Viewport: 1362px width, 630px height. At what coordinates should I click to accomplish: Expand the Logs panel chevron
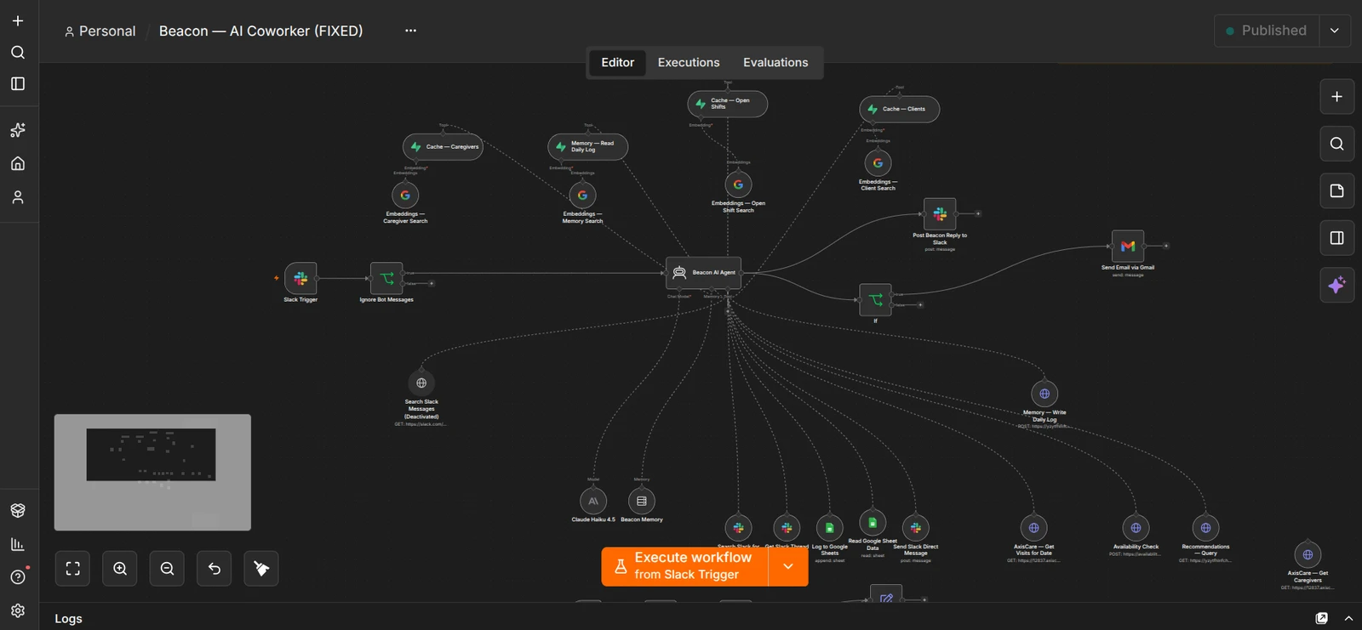[1348, 618]
